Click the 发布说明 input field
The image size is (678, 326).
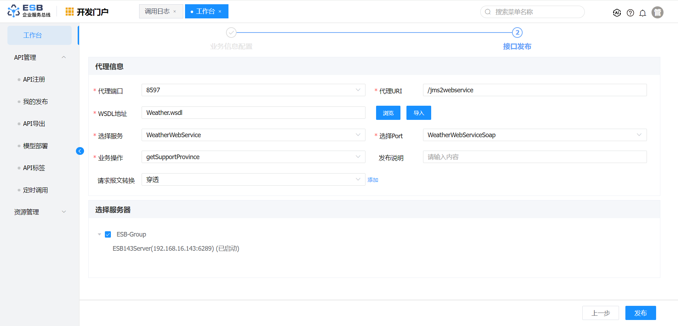pos(534,157)
